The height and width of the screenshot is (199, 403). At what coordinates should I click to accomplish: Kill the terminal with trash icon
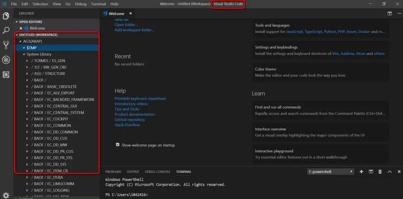[380, 171]
